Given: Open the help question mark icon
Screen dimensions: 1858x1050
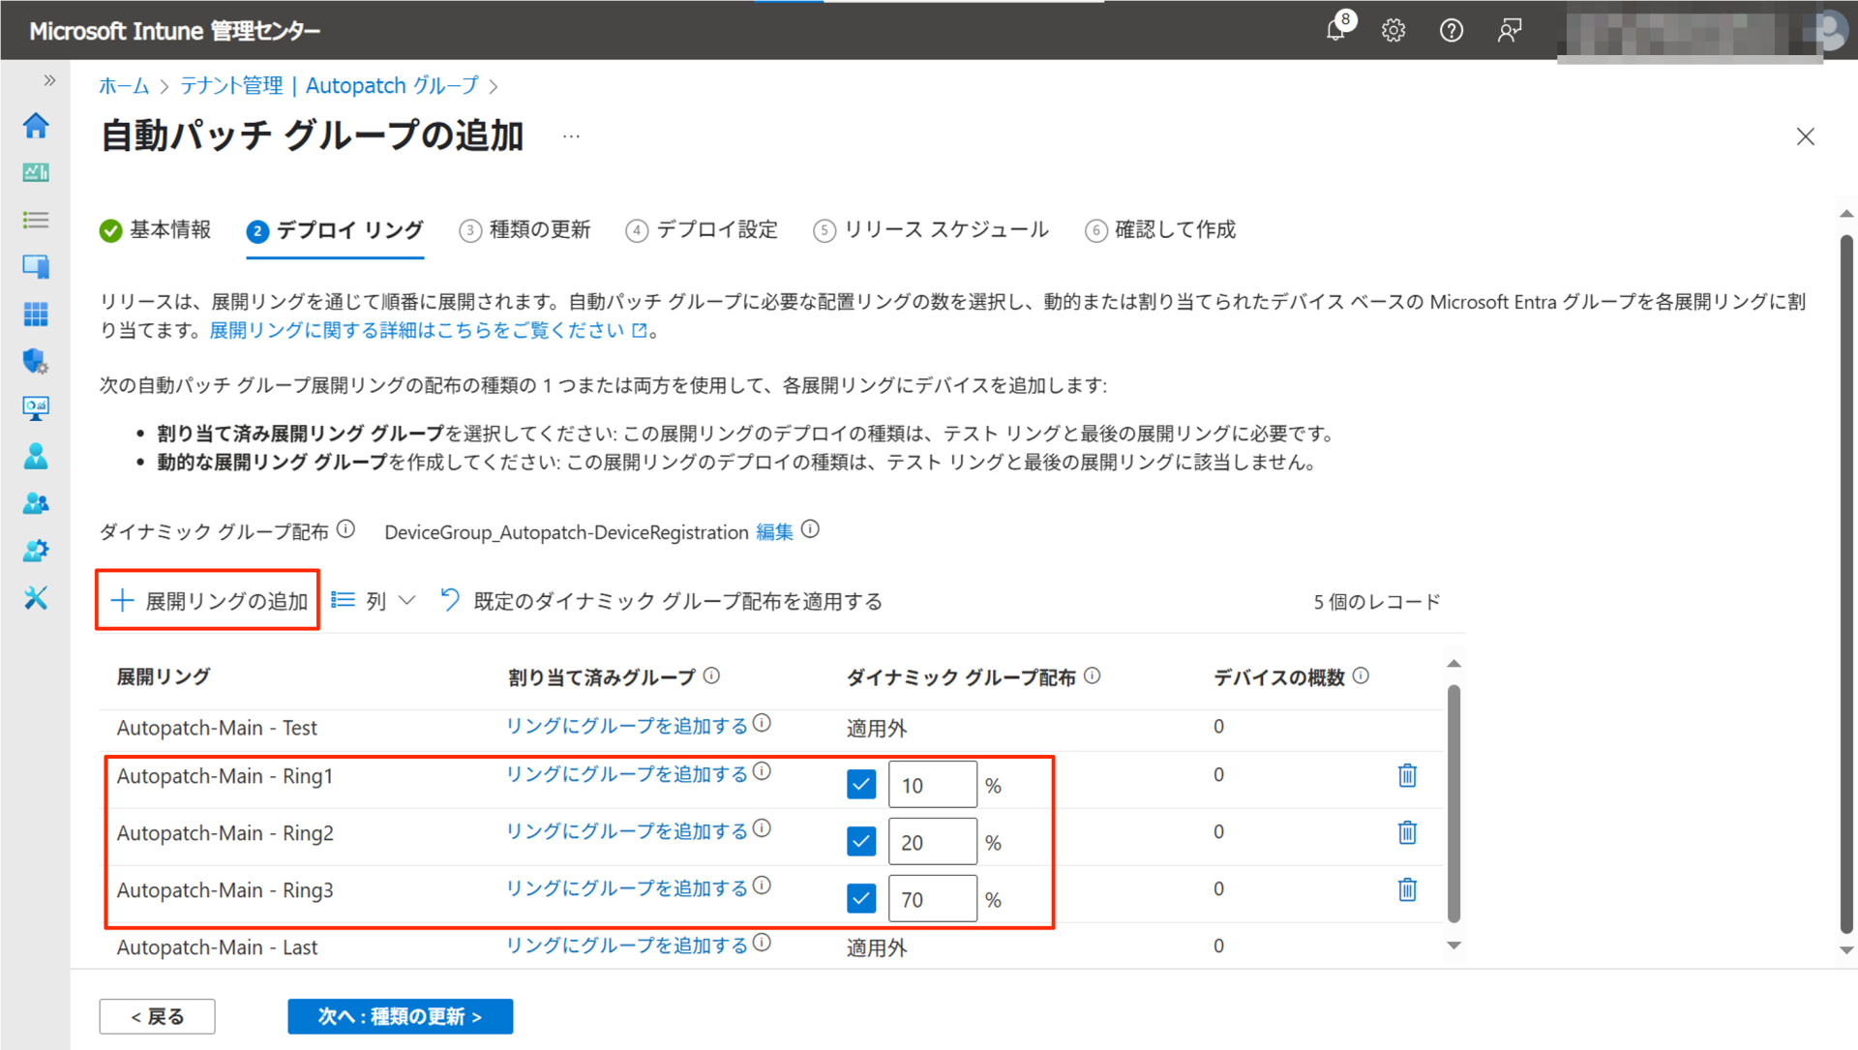Looking at the screenshot, I should coord(1451,30).
